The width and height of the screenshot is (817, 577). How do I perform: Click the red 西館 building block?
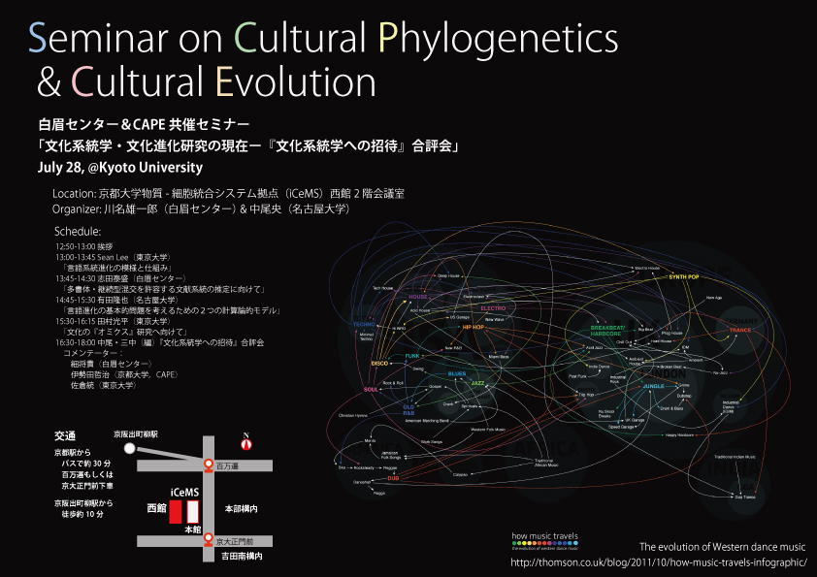(175, 511)
